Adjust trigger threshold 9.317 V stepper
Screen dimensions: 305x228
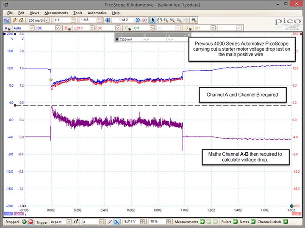[x=142, y=222]
